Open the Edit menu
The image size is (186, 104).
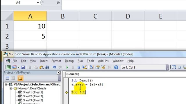(24, 61)
